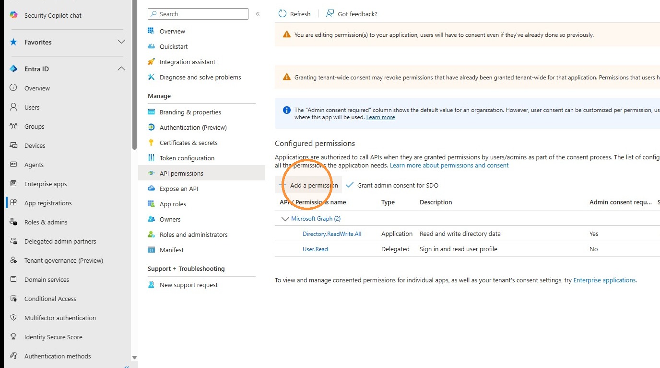Grant admin consent for SDO
The image size is (660, 368).
392,185
